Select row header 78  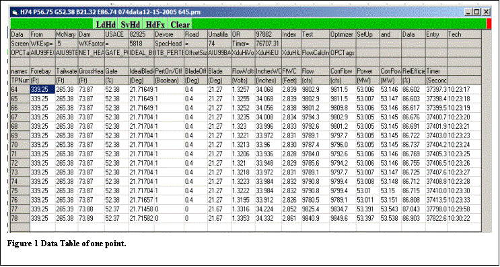point(20,218)
